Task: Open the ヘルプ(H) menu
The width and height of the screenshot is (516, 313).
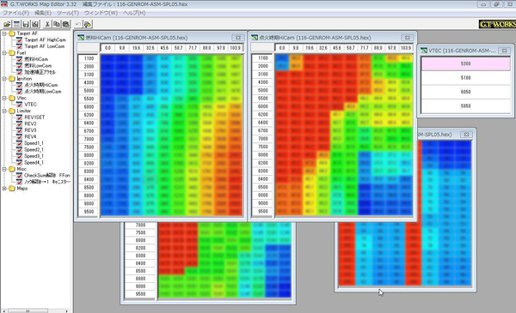Action: [x=134, y=13]
